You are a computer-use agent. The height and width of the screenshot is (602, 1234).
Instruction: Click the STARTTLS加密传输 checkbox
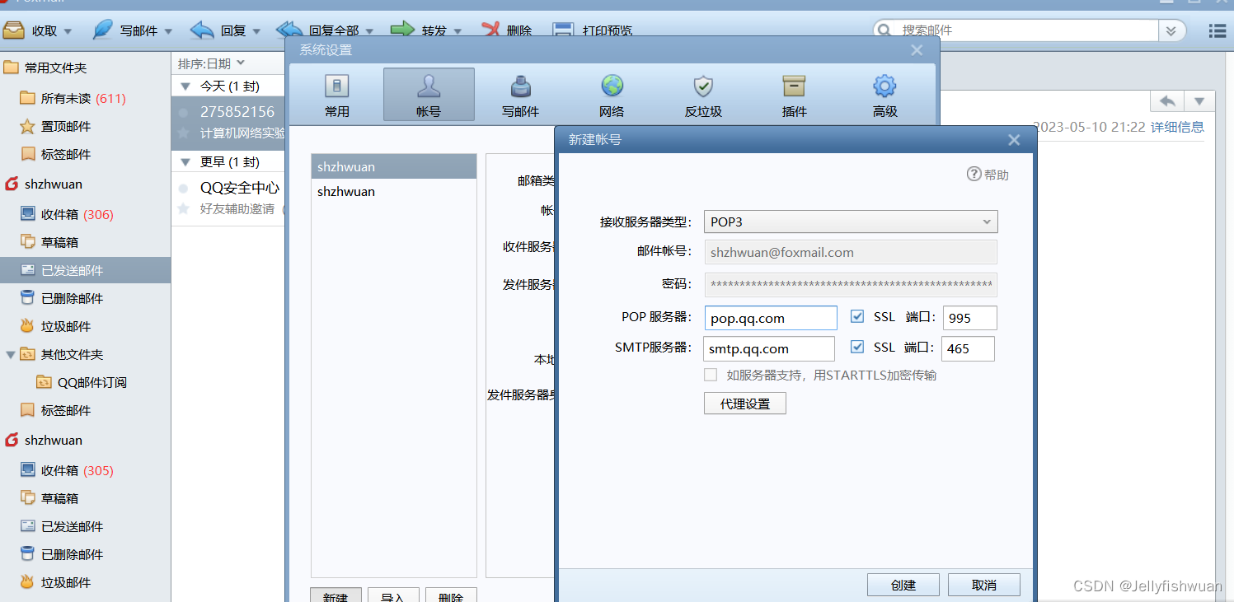(711, 375)
